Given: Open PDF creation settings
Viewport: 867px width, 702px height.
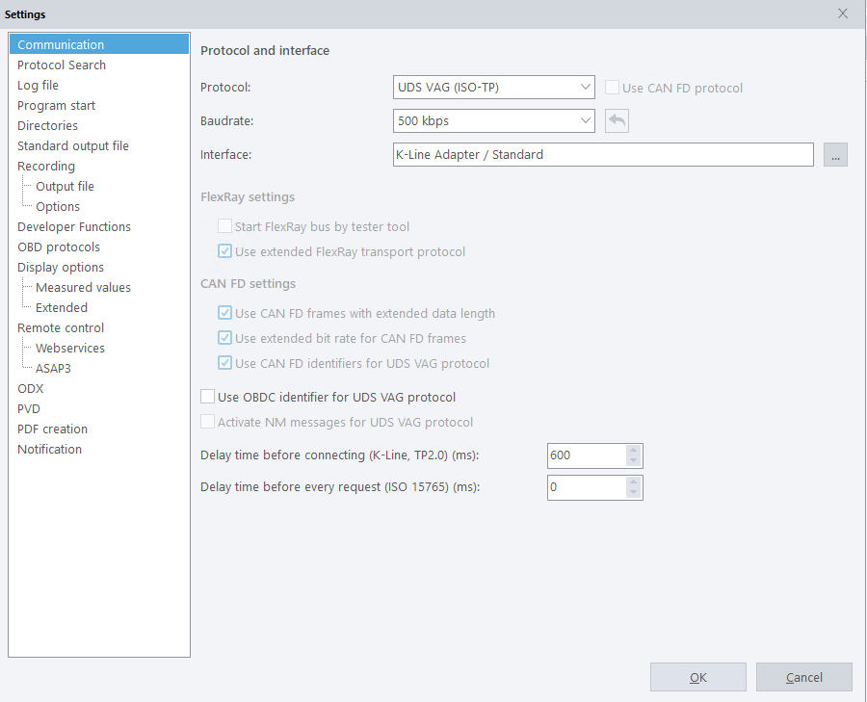Looking at the screenshot, I should [53, 429].
